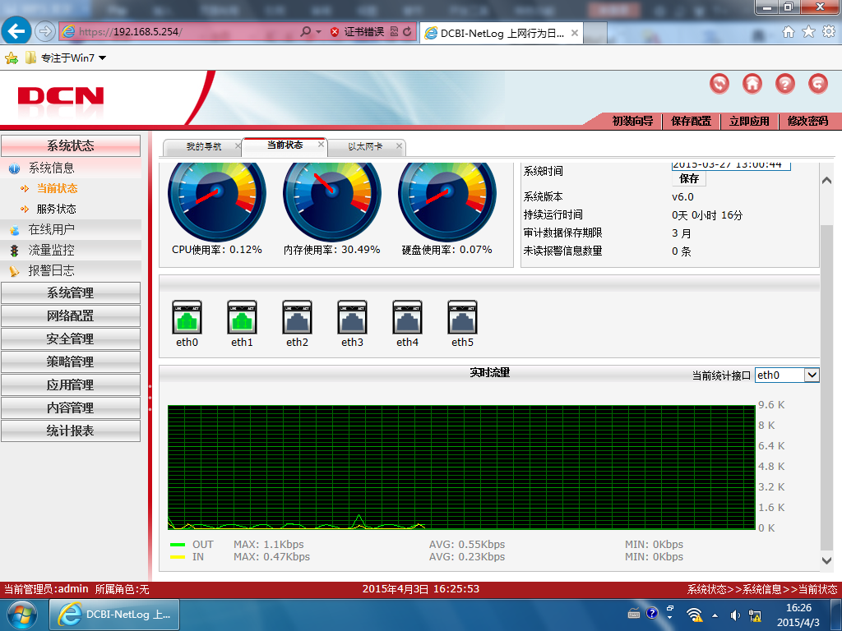842x631 pixels.
Task: Click the red logout arrow icon
Action: (818, 84)
